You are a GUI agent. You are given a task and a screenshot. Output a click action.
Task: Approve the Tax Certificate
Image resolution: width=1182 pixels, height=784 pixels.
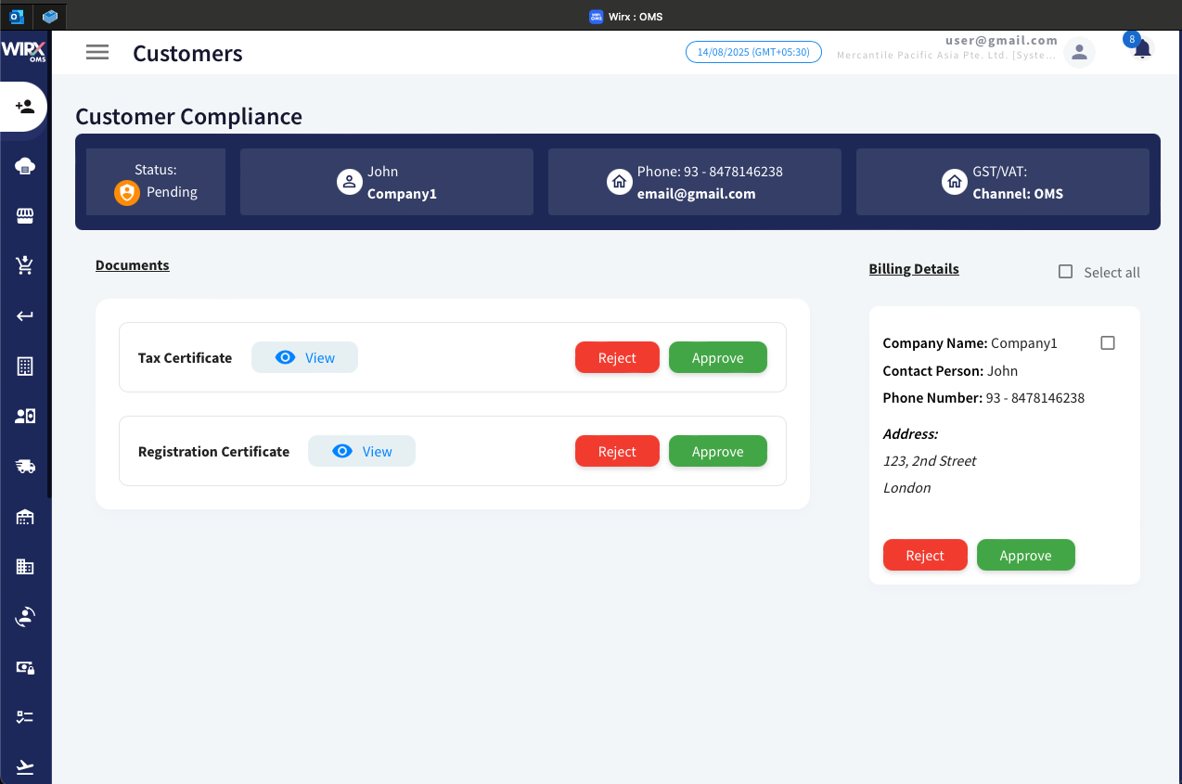717,358
